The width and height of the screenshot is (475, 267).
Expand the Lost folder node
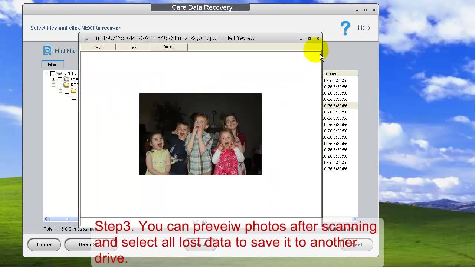(x=53, y=79)
